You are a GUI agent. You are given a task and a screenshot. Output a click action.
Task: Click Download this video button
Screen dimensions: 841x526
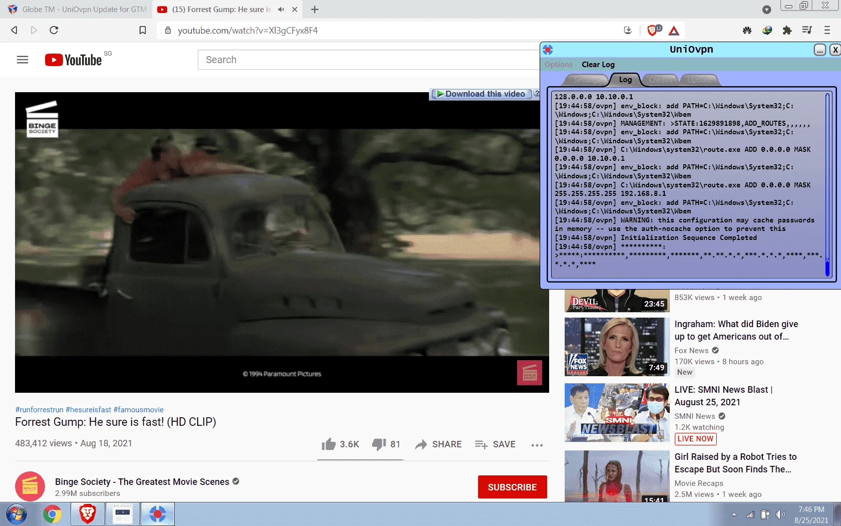pos(481,94)
